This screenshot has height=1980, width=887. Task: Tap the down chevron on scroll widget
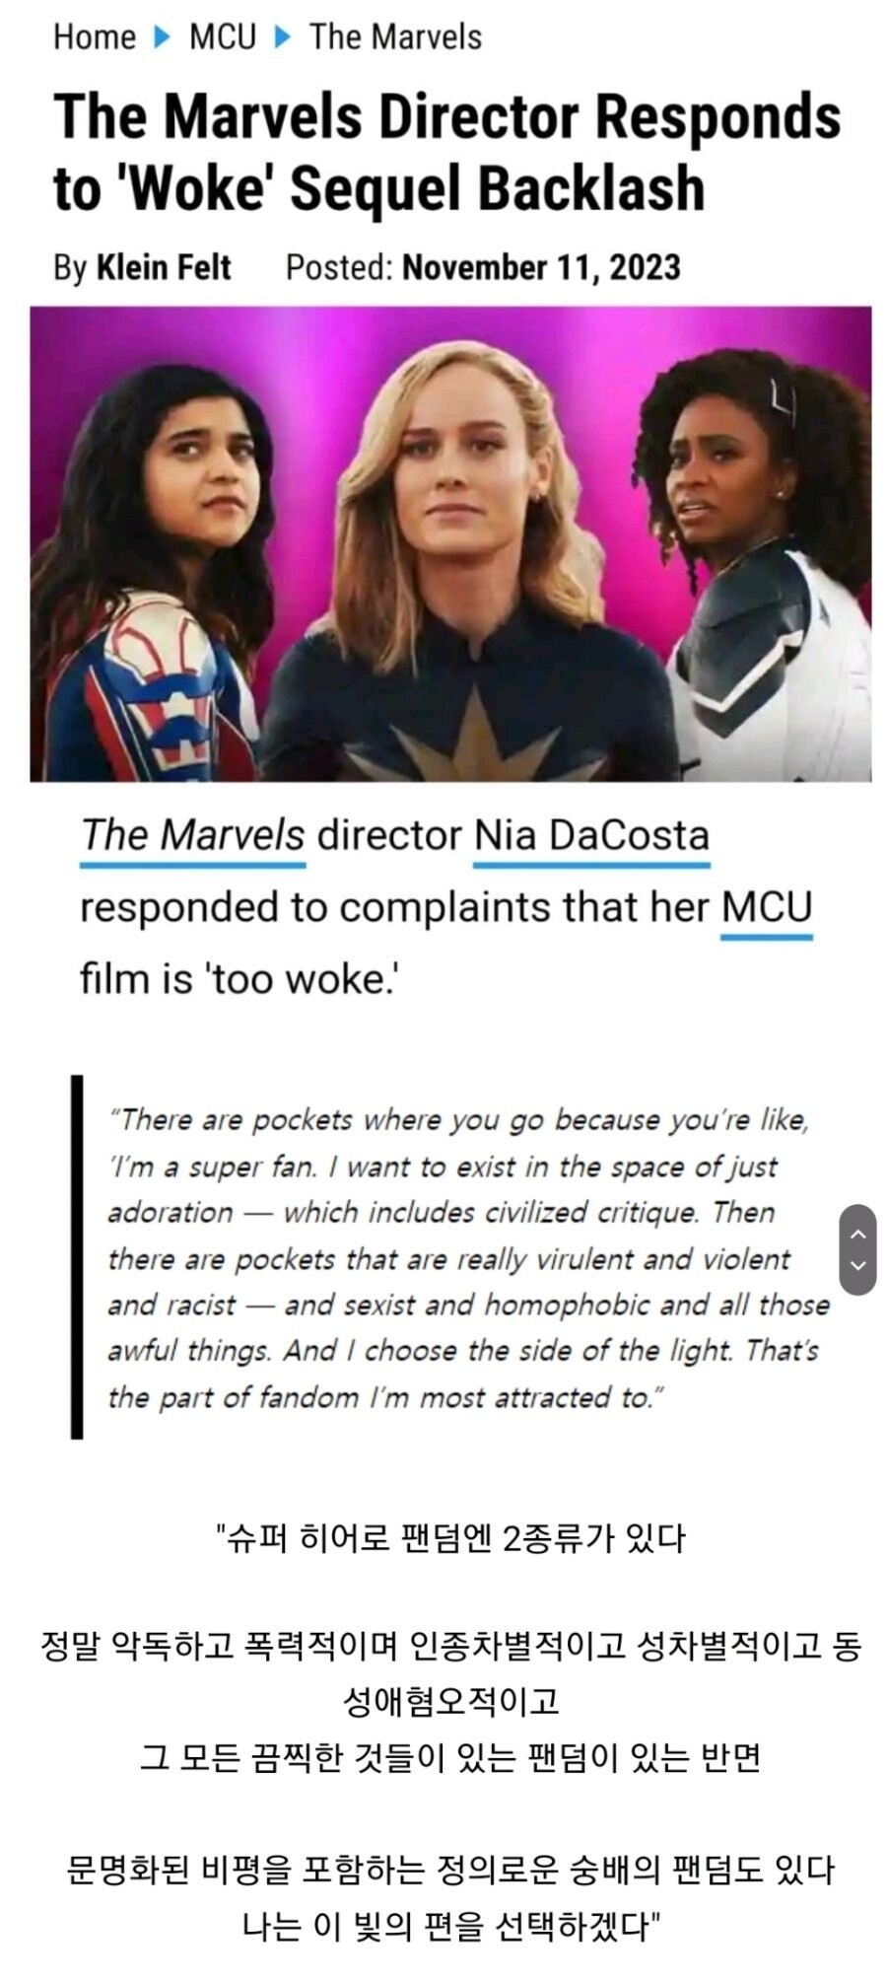[x=857, y=1265]
